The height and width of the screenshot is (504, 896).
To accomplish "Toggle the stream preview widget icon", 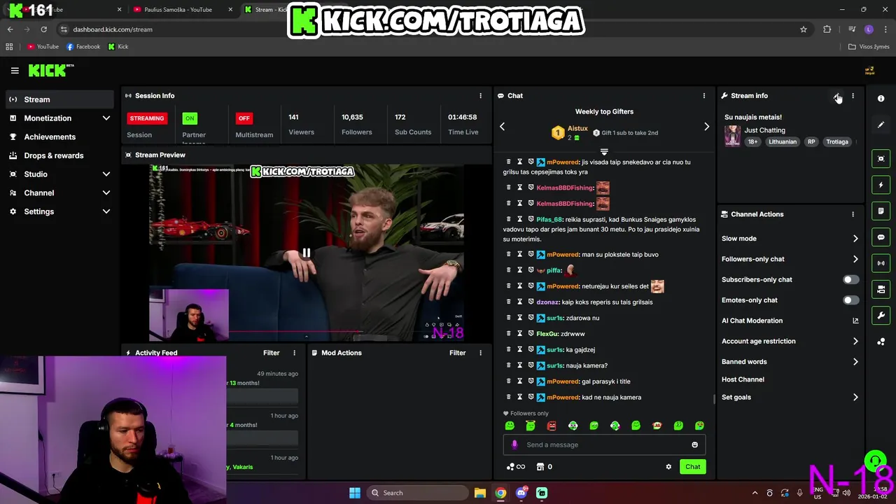I will [x=881, y=159].
